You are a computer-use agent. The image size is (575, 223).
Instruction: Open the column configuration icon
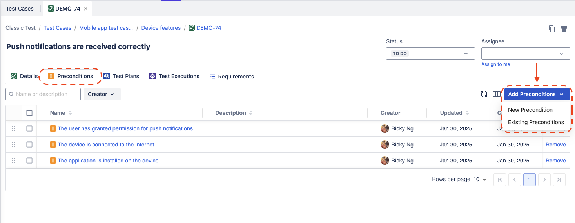(x=497, y=94)
